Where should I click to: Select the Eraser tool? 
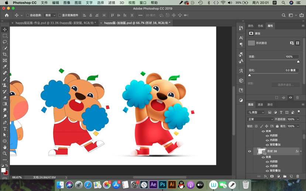[x=5, y=98]
